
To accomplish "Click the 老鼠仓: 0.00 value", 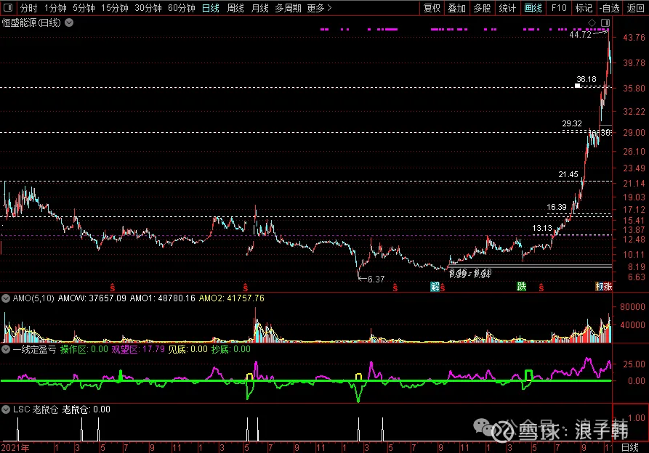I will tap(86, 409).
